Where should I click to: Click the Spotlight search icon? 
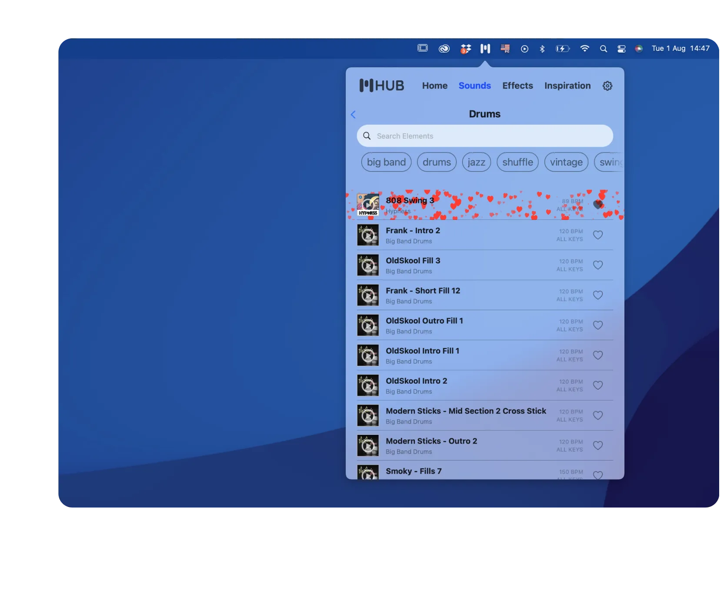[603, 48]
